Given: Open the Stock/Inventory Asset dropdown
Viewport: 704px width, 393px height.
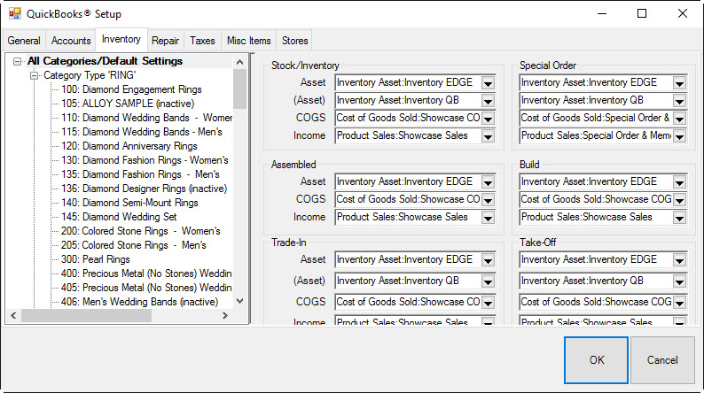Looking at the screenshot, I should (488, 82).
